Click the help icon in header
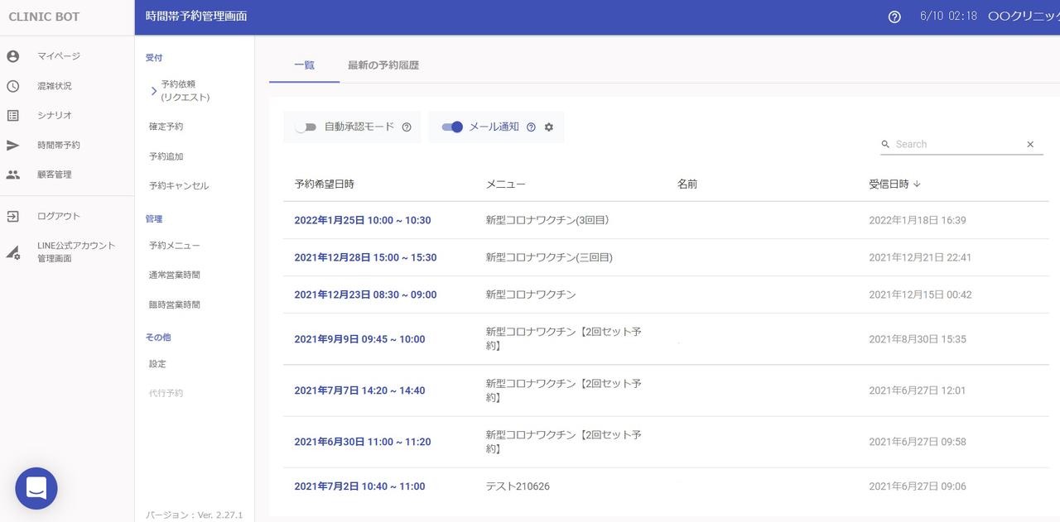 894,17
